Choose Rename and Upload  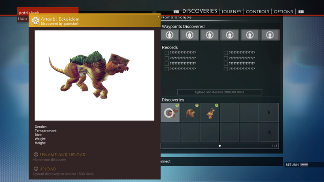point(62,154)
